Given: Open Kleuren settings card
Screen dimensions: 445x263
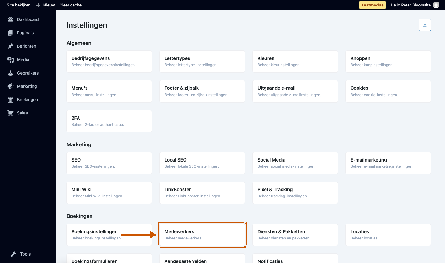Looking at the screenshot, I should coord(295,62).
